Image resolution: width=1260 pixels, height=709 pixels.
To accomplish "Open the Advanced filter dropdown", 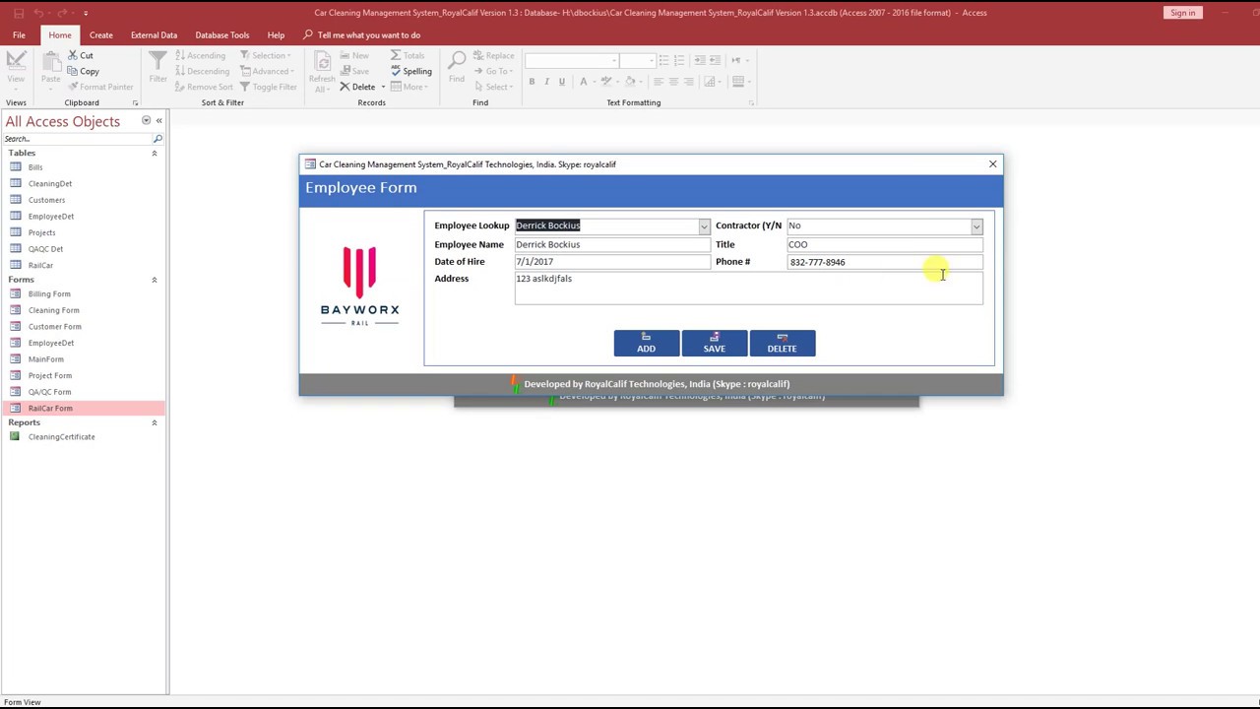I will [267, 71].
